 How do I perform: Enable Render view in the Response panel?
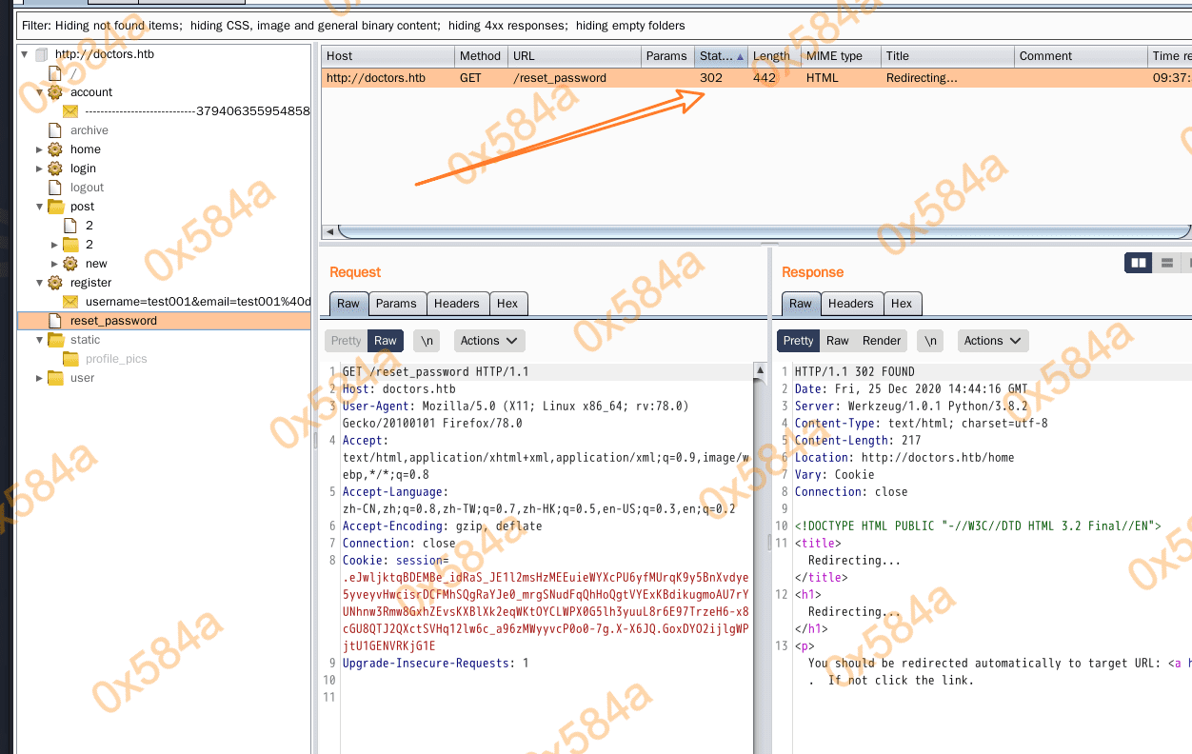[x=882, y=341]
